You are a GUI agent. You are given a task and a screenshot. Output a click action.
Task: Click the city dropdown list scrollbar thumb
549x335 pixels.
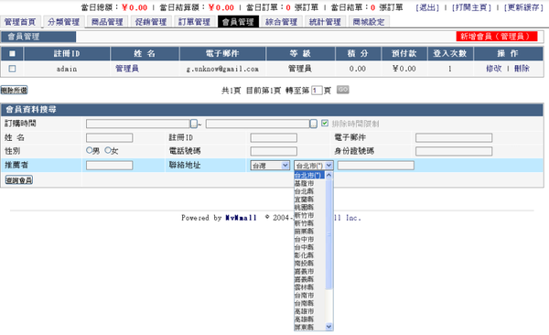(328, 234)
